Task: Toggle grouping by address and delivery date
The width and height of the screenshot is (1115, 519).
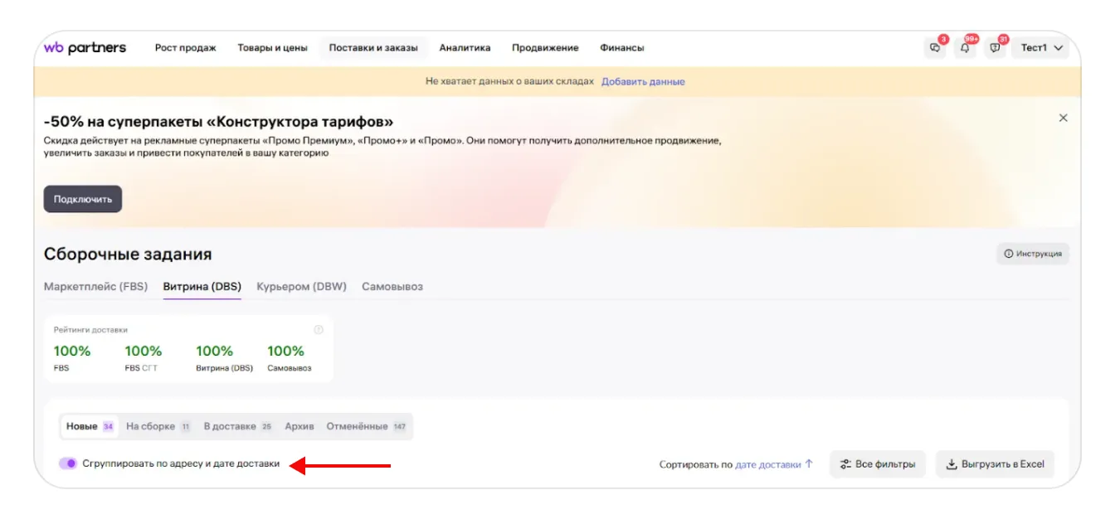Action: click(68, 463)
